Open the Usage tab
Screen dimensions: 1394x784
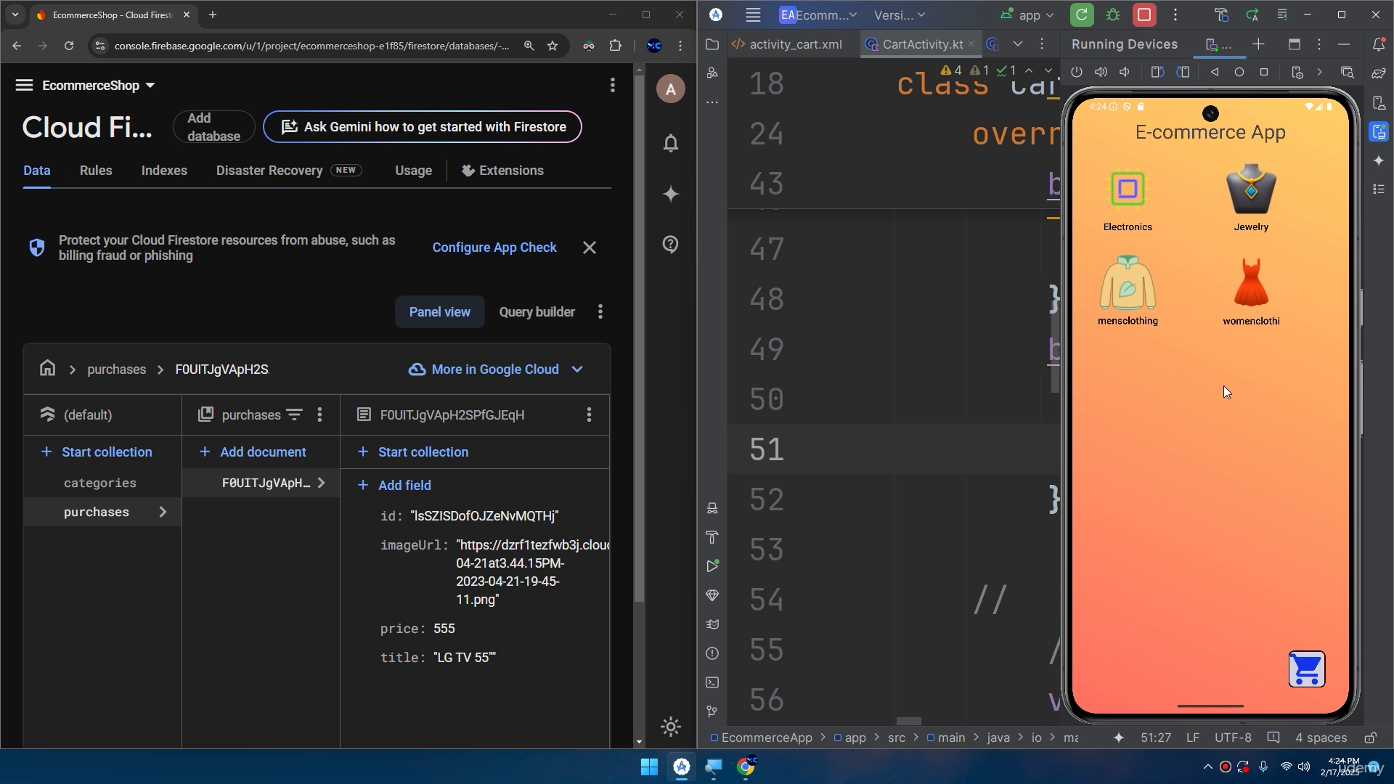tap(413, 171)
